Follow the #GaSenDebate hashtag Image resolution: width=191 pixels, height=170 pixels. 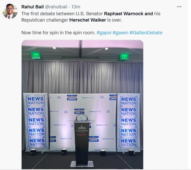[146, 33]
